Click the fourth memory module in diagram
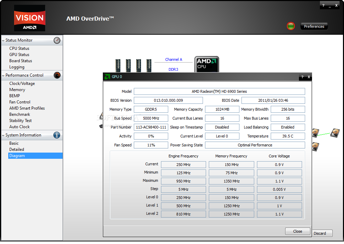Image resolution: width=344 pixels, height=244 pixels. point(149,65)
